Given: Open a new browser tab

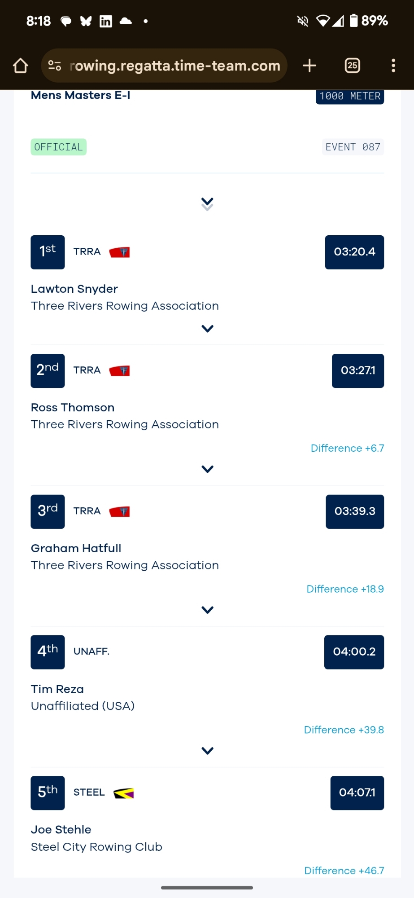Looking at the screenshot, I should coord(309,66).
